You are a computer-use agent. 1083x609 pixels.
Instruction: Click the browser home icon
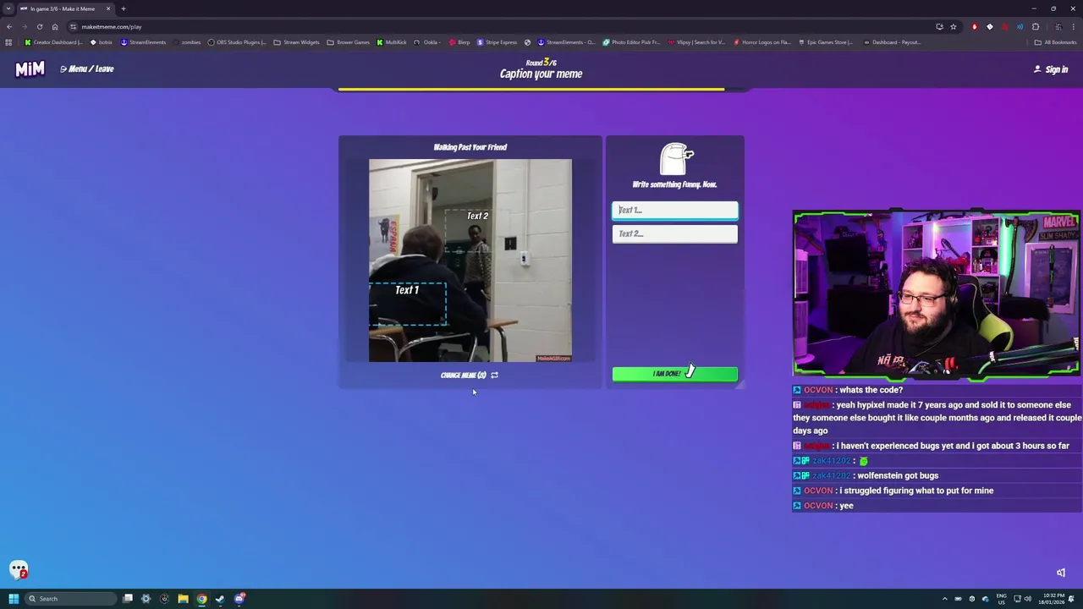tap(55, 26)
